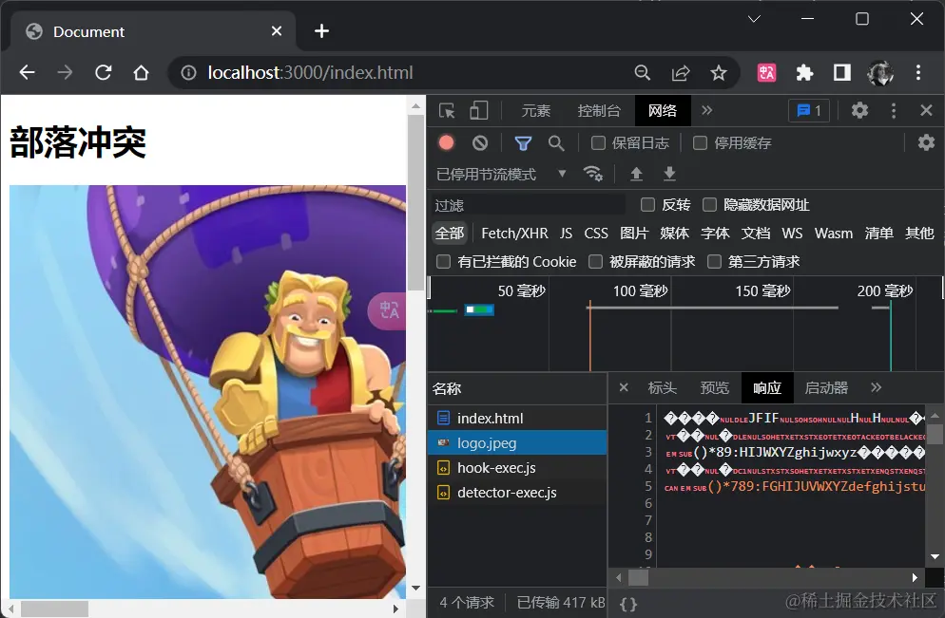
Task: Open the translate extension icon
Action: (x=766, y=73)
